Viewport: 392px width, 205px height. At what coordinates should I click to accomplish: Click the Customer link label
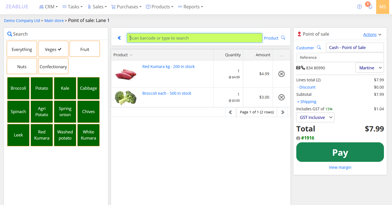pos(305,48)
